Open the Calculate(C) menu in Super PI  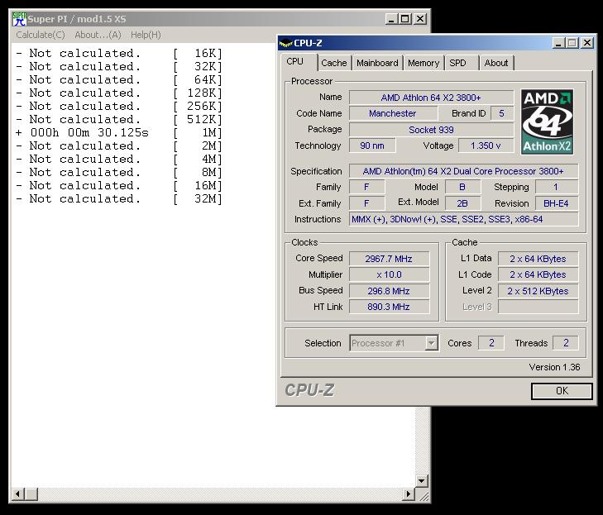[x=41, y=35]
